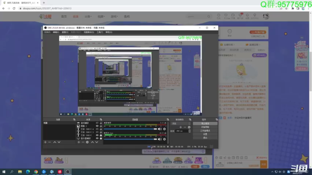Open transition properties gear icon
This screenshot has width=312, height=175.
click(189, 127)
